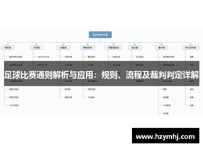Image resolution: width=203 pixels, height=147 pixels.
Task: Collapse the 操作类 branch with its minus circle
Action: [x=162, y=44]
